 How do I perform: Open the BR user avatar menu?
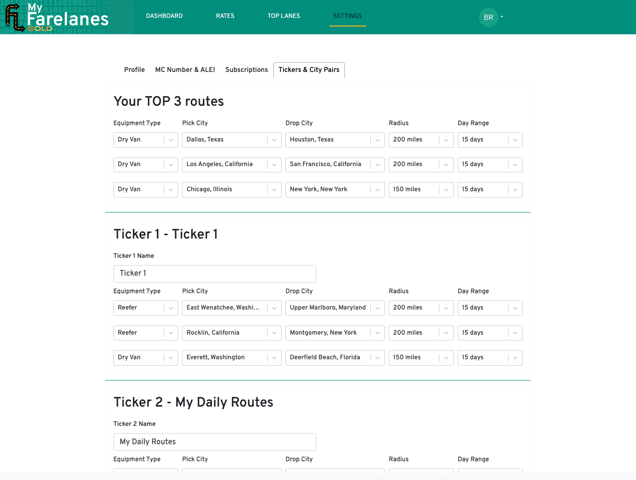tap(491, 17)
